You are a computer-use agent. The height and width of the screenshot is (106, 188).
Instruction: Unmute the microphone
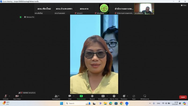coord(6,97)
